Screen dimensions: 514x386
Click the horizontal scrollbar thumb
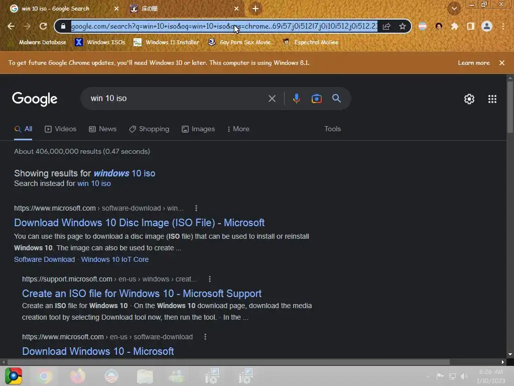pos(229,362)
